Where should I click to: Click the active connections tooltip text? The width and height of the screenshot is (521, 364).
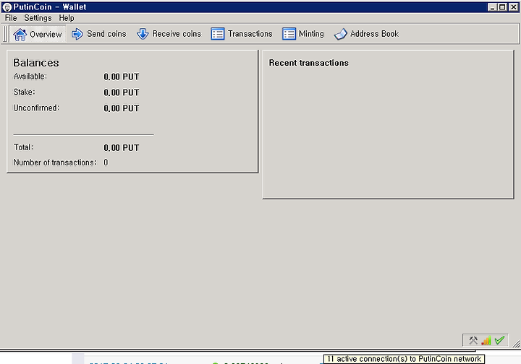click(x=404, y=359)
